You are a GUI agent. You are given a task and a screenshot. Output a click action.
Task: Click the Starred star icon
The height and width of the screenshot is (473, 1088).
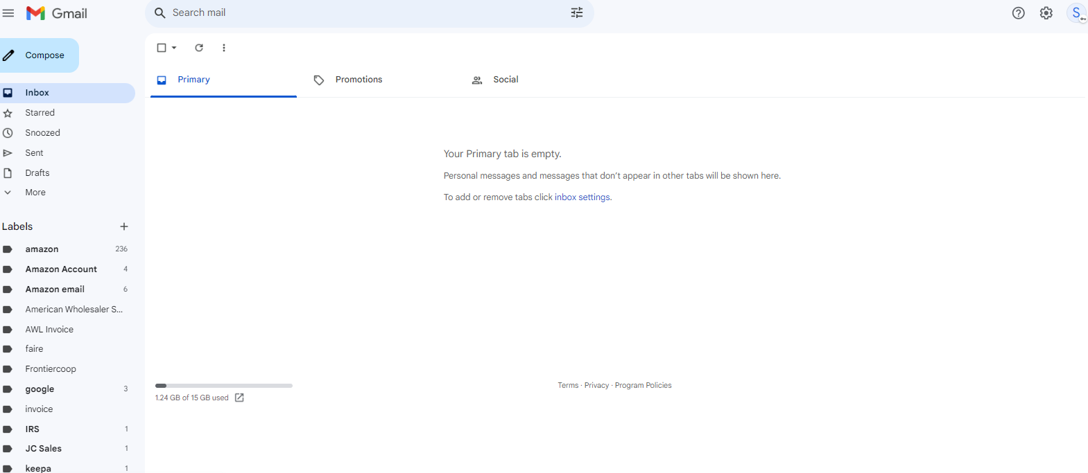pyautogui.click(x=8, y=113)
